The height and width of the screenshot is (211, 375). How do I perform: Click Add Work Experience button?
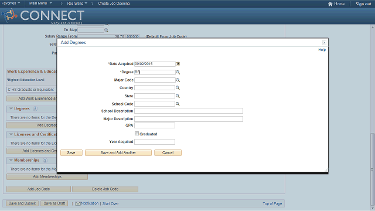(32, 98)
